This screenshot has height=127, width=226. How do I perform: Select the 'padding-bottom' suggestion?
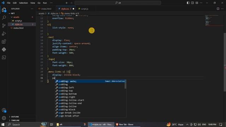(x=90, y=94)
